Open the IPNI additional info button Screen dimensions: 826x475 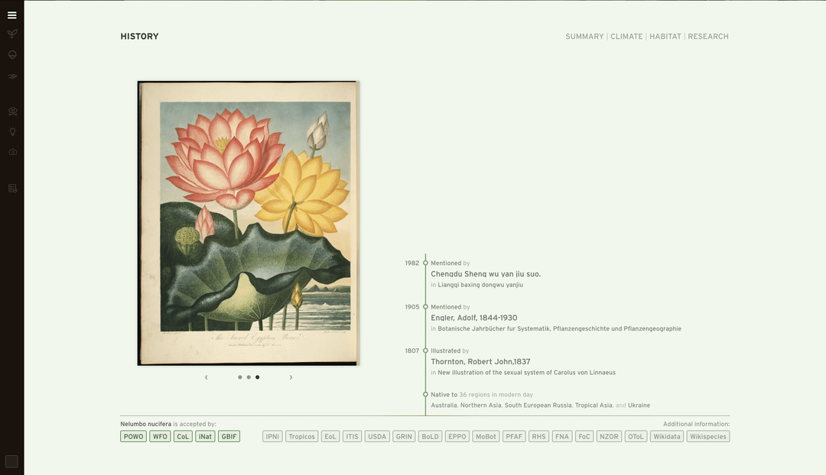click(x=272, y=437)
